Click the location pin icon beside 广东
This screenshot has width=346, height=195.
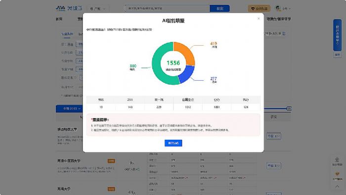pyautogui.click(x=92, y=9)
